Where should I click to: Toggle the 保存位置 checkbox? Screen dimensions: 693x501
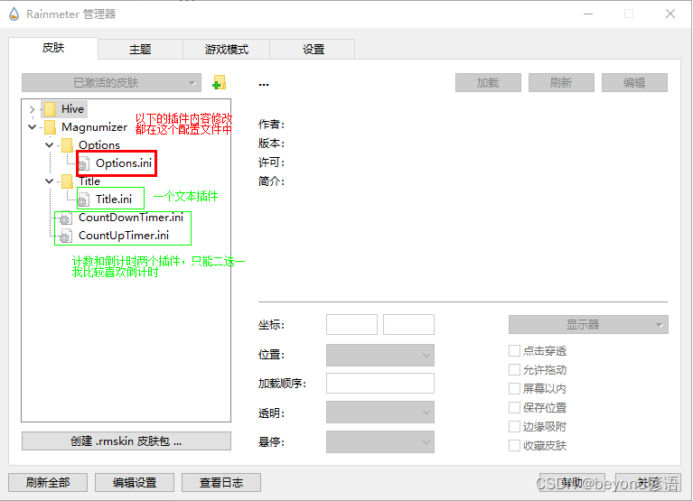[514, 408]
